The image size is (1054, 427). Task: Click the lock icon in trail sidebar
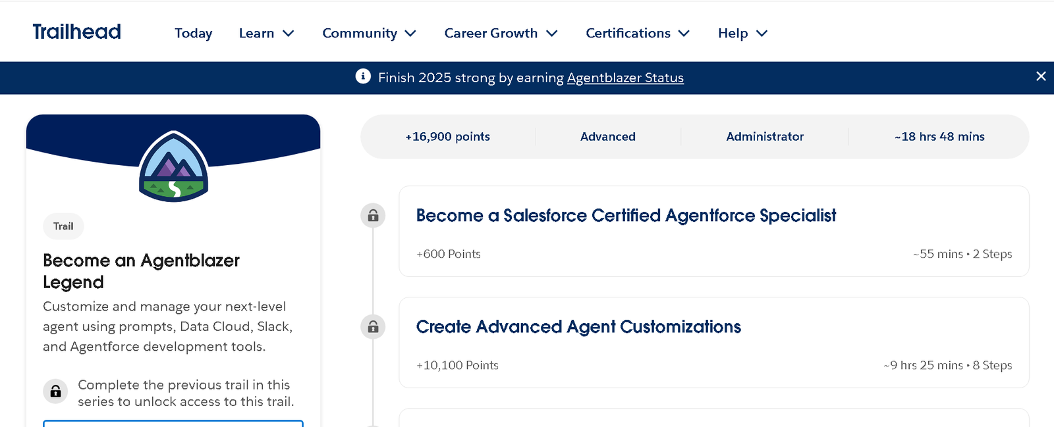point(55,391)
